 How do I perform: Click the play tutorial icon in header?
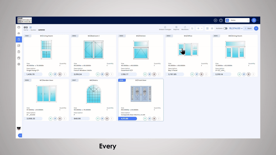click(215, 20)
